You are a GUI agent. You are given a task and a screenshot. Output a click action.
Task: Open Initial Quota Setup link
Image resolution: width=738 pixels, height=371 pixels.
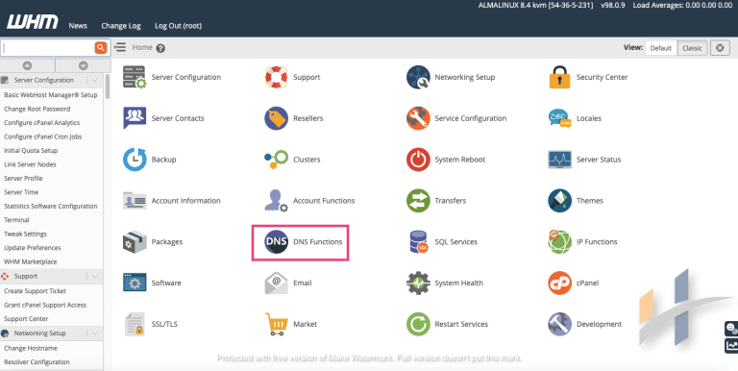[x=31, y=151]
